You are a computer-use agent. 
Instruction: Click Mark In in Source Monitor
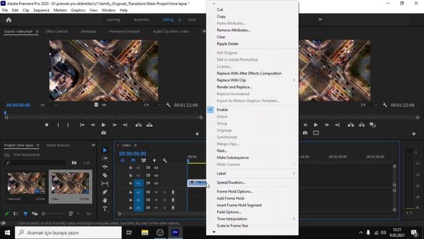58,125
